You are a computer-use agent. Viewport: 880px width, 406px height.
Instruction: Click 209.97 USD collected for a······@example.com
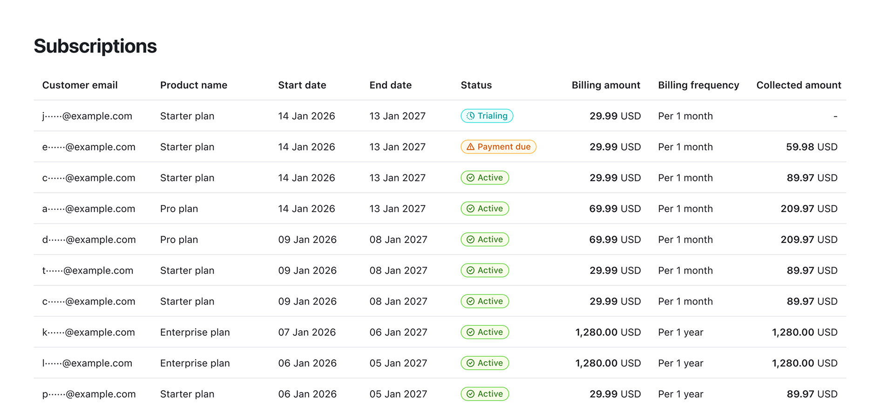click(809, 209)
